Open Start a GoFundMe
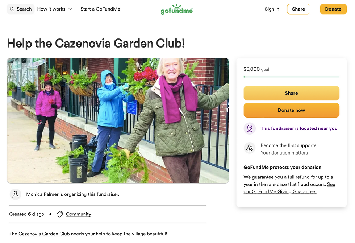 click(x=100, y=9)
